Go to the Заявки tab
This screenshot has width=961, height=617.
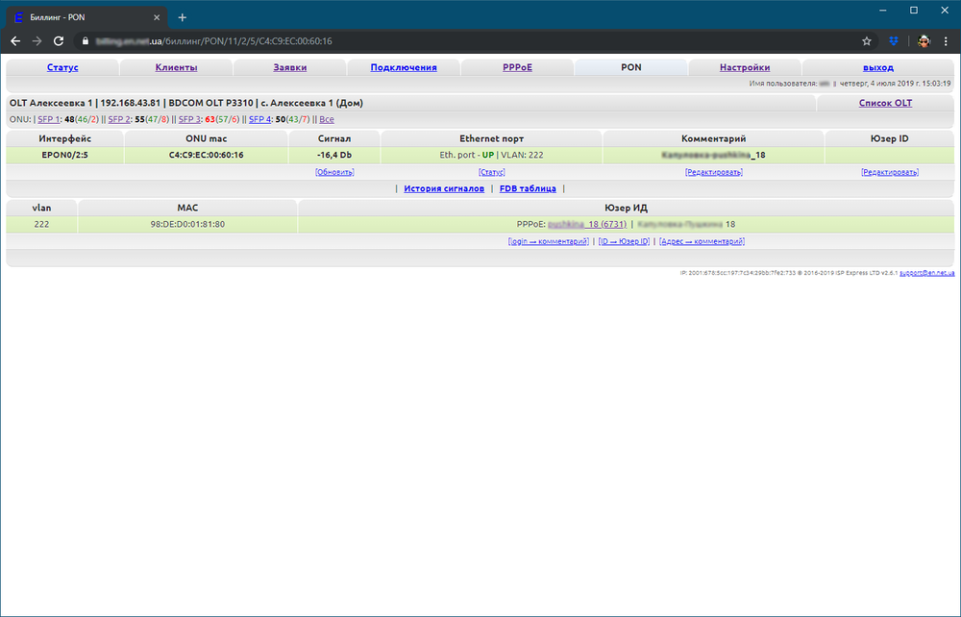[289, 67]
